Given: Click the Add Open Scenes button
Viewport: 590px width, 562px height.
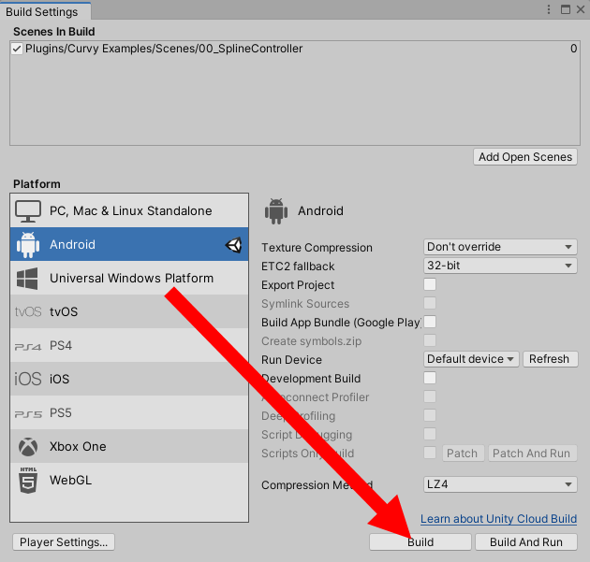Looking at the screenshot, I should point(525,157).
